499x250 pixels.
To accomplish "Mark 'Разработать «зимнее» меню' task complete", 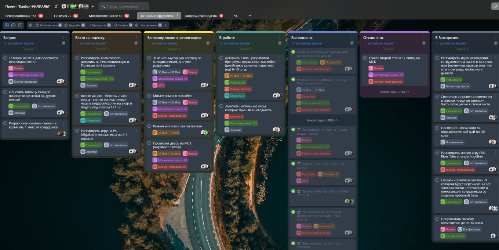I will [5, 123].
